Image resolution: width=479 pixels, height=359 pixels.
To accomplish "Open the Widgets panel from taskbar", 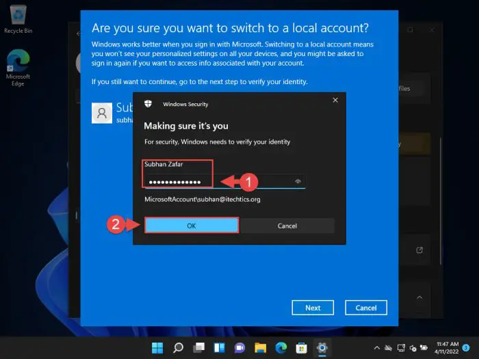I will coord(219,347).
